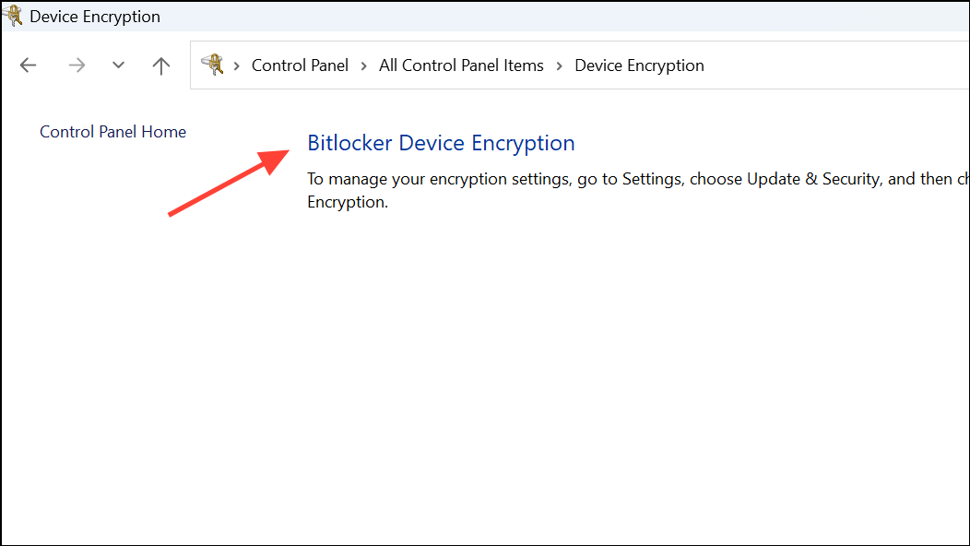Click the Forward navigation arrow

click(x=77, y=65)
